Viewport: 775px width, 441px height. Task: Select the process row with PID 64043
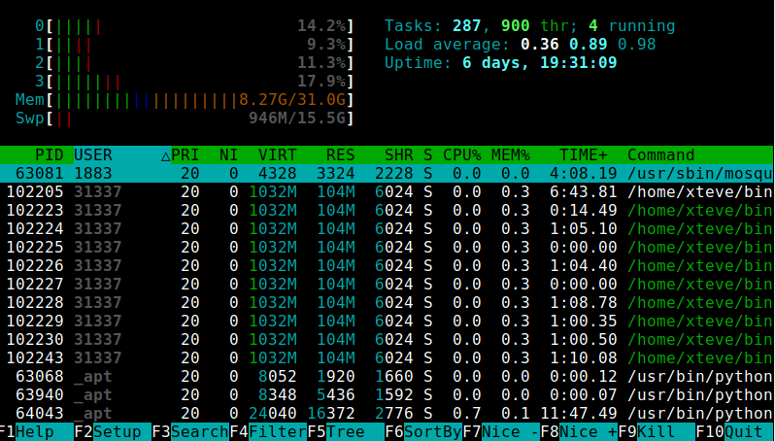tap(387, 413)
